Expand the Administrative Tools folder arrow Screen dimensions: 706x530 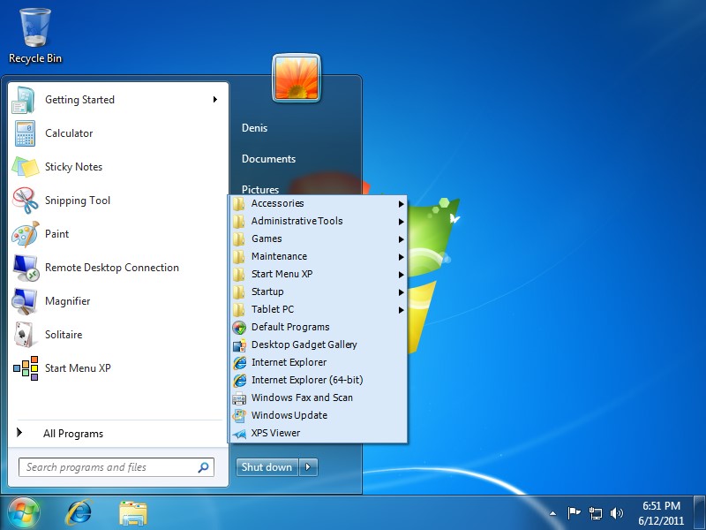(401, 222)
